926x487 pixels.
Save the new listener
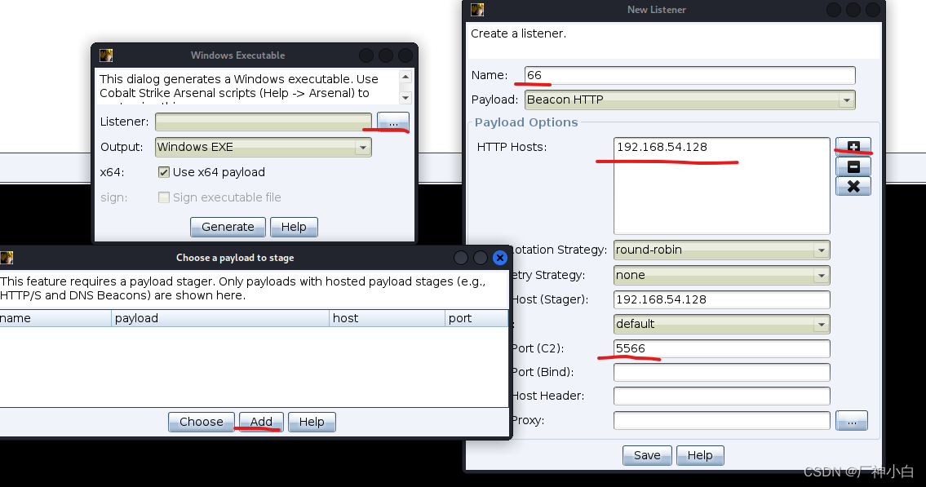pos(647,456)
